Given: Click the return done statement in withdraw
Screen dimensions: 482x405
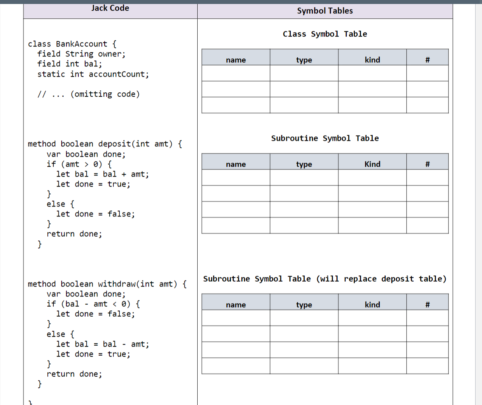Looking at the screenshot, I should (x=74, y=374).
